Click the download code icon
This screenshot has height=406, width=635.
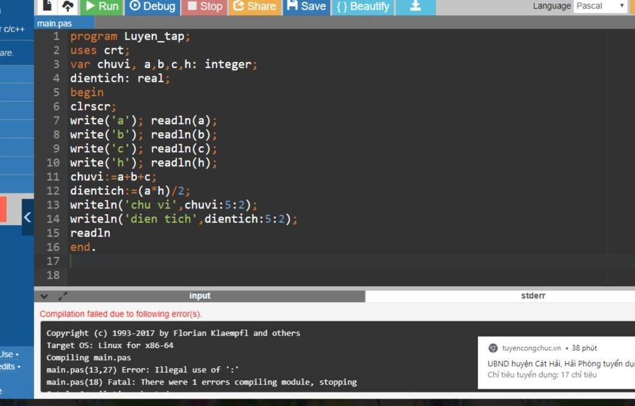[415, 6]
